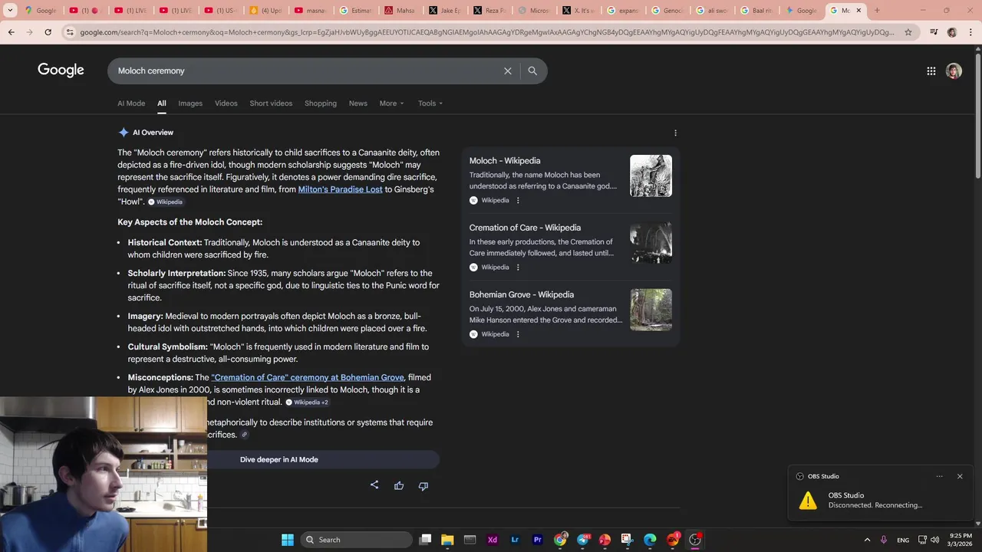The width and height of the screenshot is (982, 552).
Task: Give AI Overview a thumbs down
Action: point(423,485)
